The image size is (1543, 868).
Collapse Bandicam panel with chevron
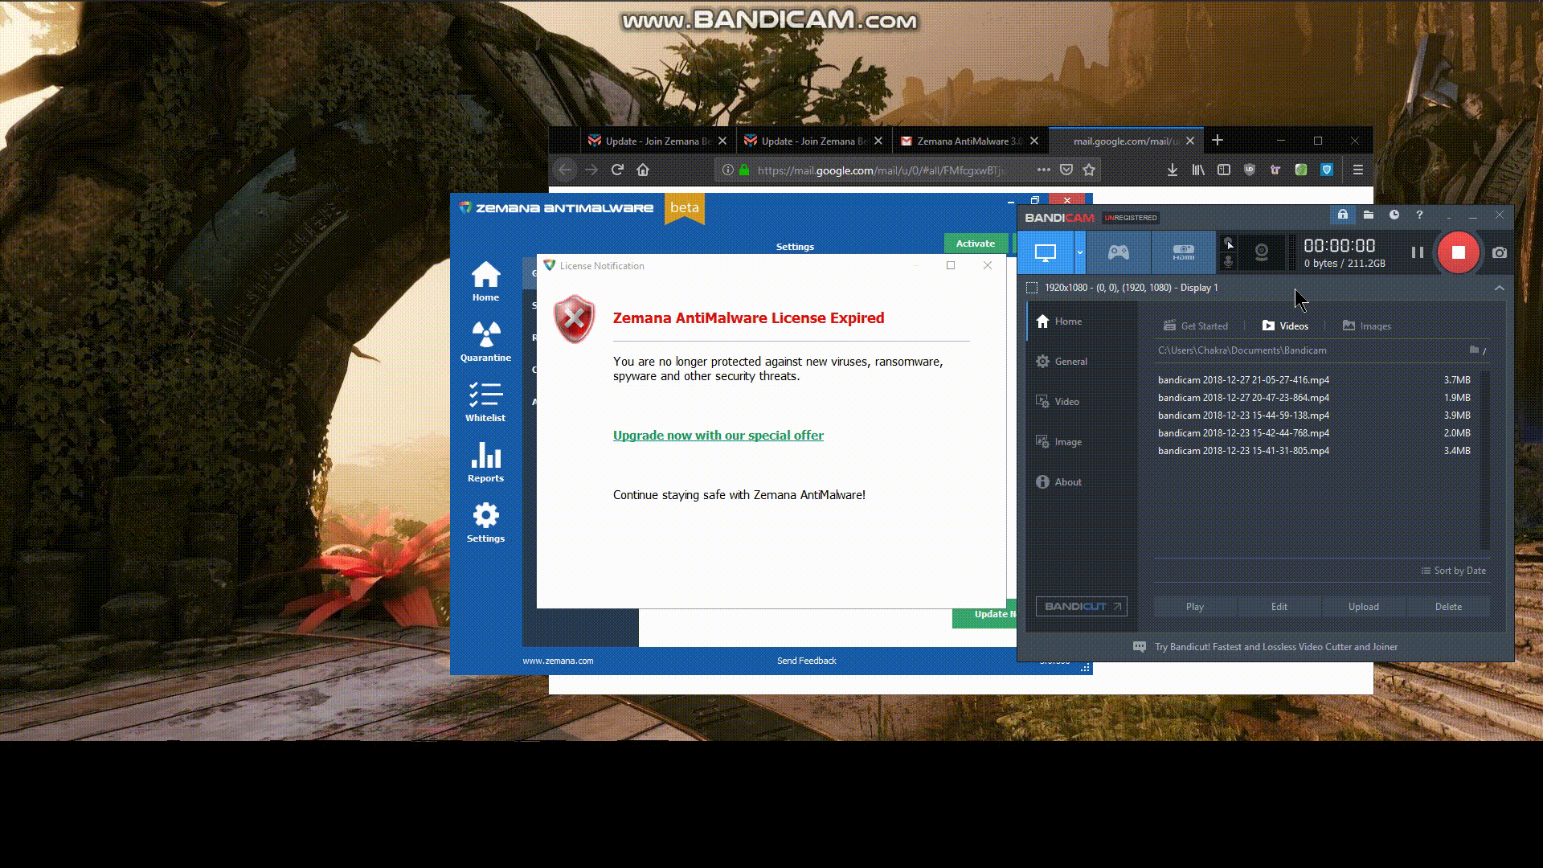click(1499, 288)
